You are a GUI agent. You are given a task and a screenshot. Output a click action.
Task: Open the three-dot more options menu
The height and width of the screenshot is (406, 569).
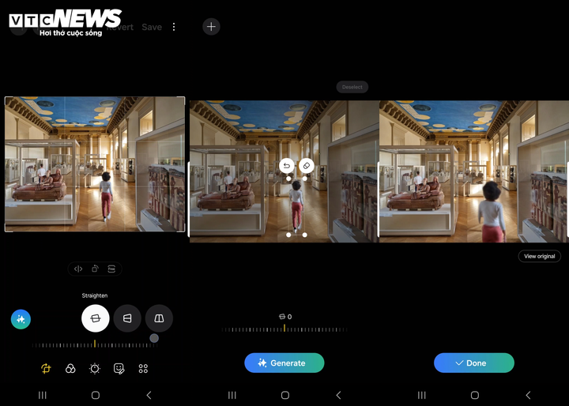174,27
